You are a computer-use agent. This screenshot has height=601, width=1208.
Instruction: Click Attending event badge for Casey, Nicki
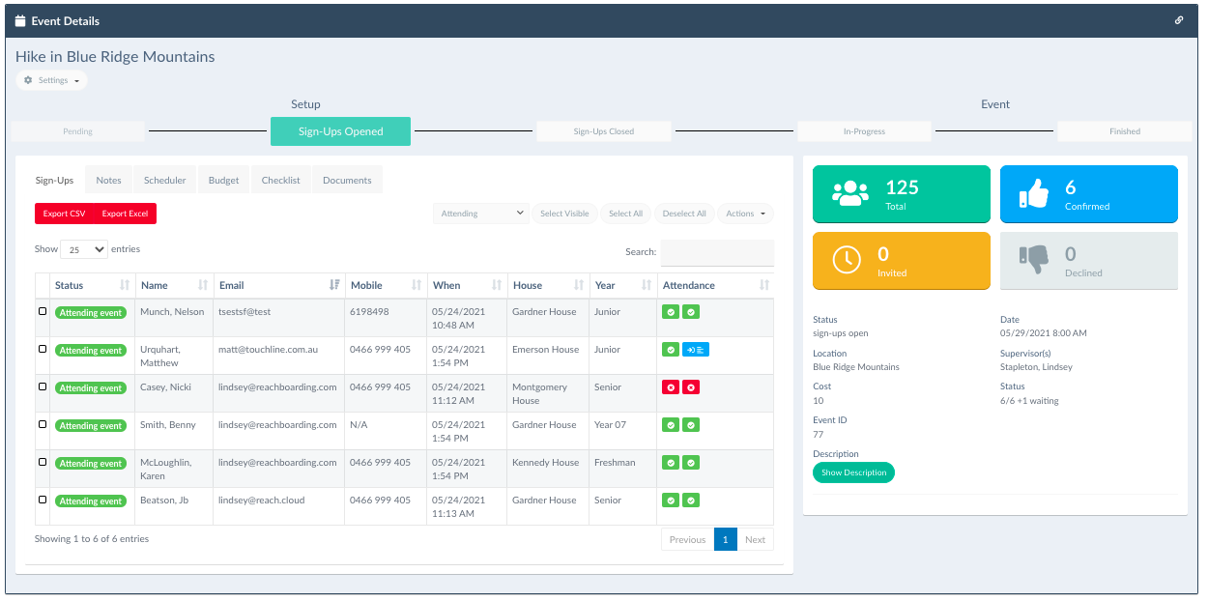coord(91,388)
